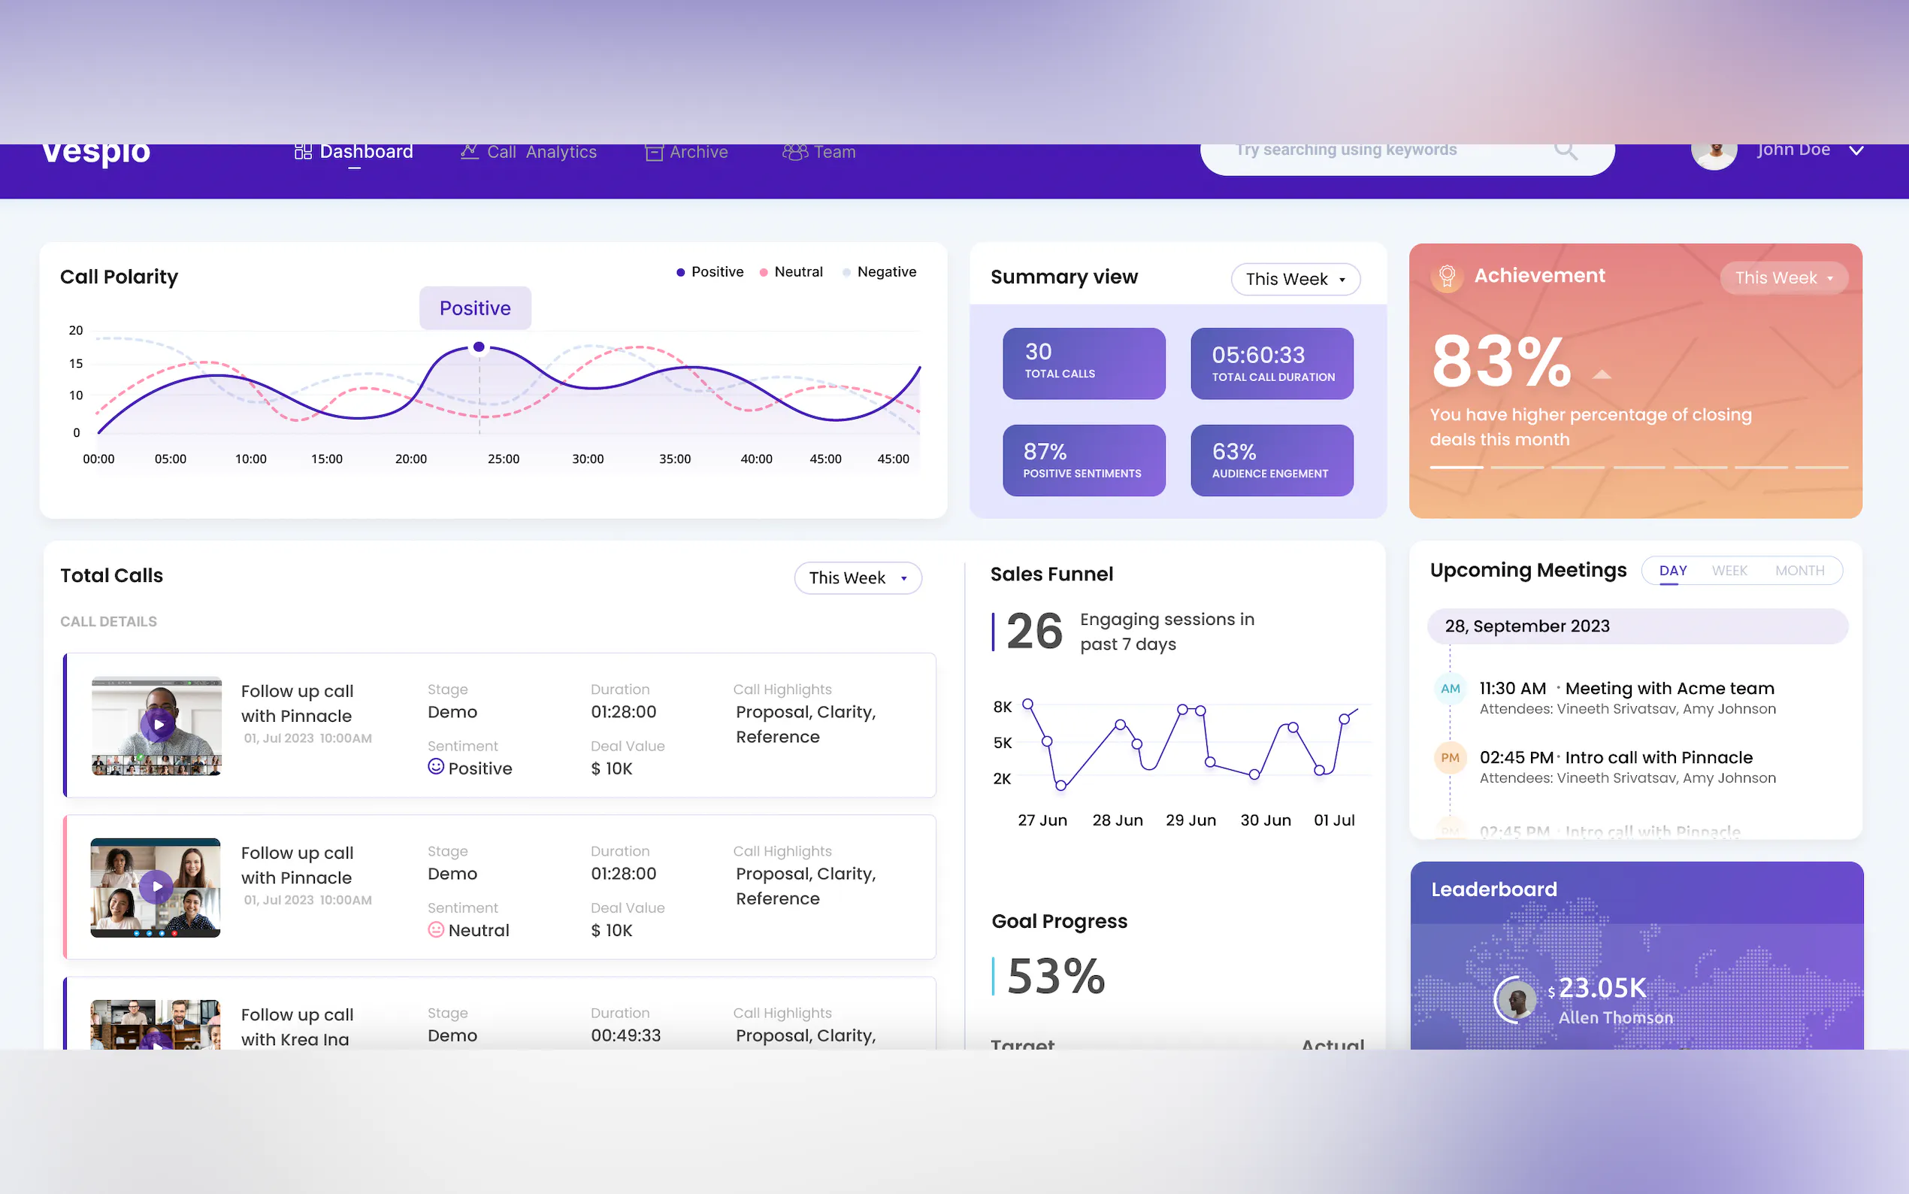
Task: Click the search magnifier icon
Action: pos(1566,149)
